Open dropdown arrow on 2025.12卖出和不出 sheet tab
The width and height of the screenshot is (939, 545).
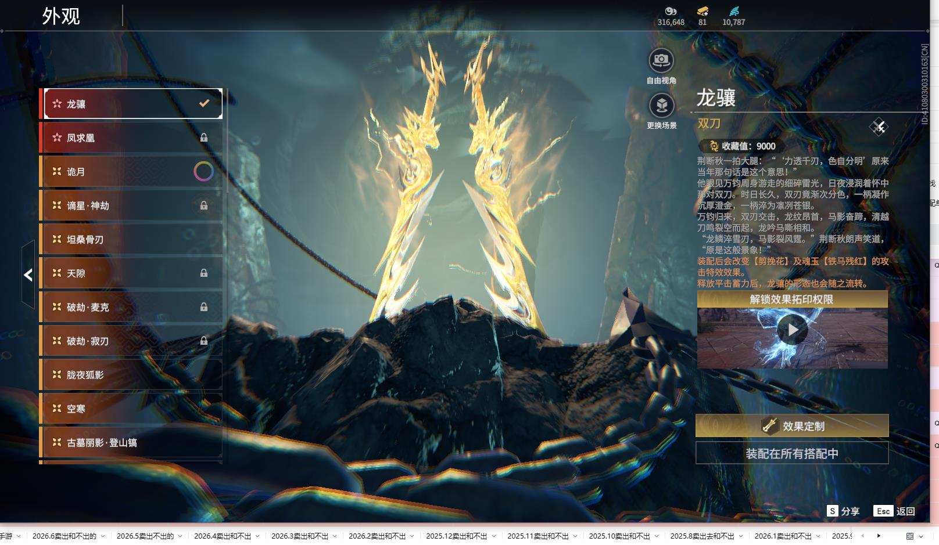coord(493,536)
